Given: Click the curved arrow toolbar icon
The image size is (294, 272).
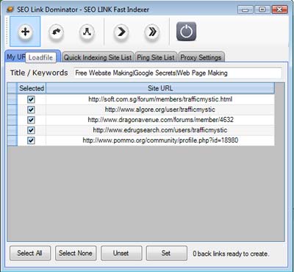Looking at the screenshot, I should [56, 32].
